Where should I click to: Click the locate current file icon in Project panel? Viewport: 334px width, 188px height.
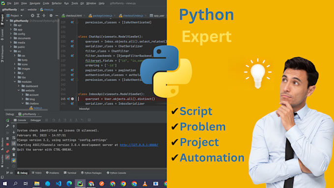pos(32,16)
